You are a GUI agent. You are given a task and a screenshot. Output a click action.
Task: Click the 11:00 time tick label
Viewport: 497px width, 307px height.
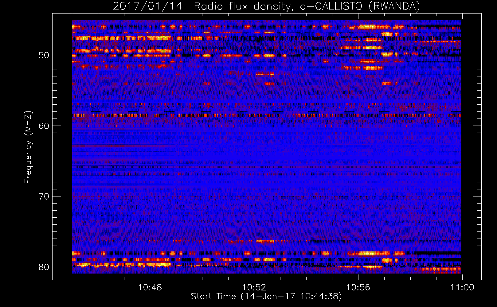click(462, 288)
